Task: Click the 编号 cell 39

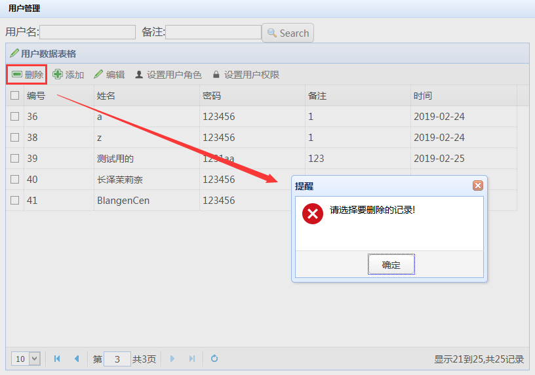Action: (x=32, y=159)
